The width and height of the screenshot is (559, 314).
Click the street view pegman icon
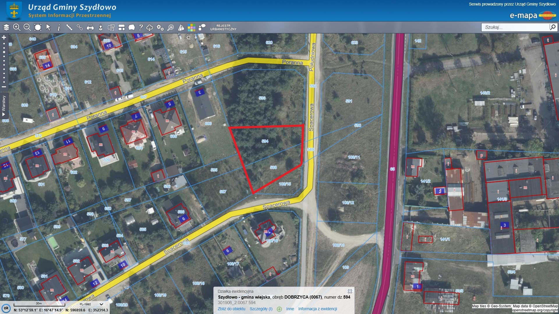100,27
